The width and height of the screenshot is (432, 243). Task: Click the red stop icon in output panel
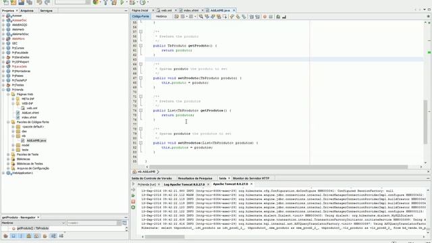click(134, 201)
